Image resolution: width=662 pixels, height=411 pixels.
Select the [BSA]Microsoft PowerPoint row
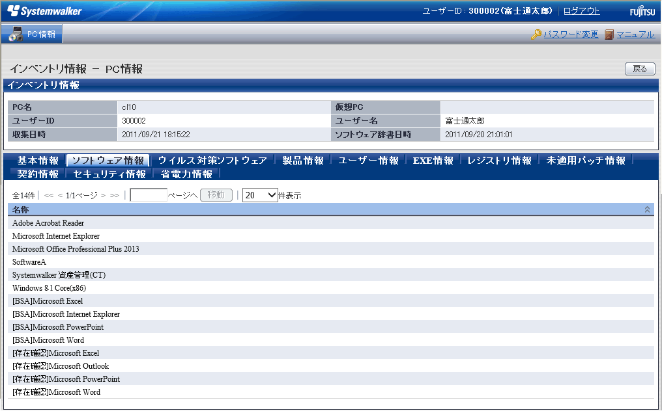[331, 326]
